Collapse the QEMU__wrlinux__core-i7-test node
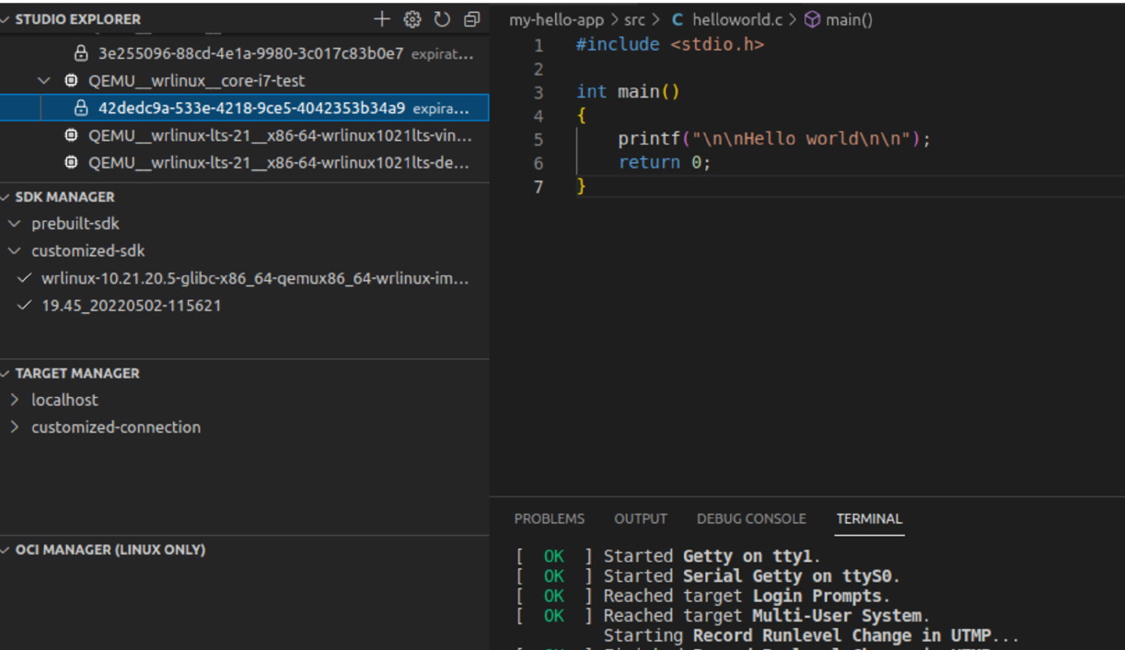Screen dimensions: 1125x650 pyautogui.click(x=44, y=81)
